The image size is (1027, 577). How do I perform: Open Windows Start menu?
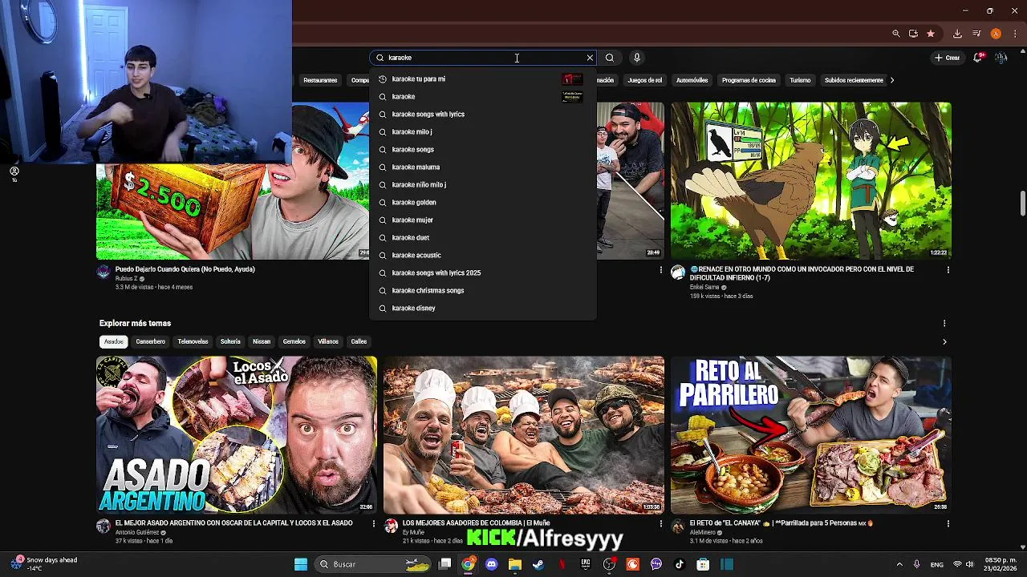[x=301, y=564]
